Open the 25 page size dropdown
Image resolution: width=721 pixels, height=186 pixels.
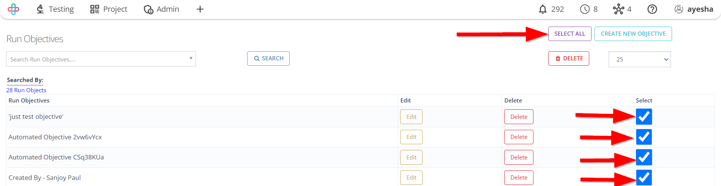[640, 59]
